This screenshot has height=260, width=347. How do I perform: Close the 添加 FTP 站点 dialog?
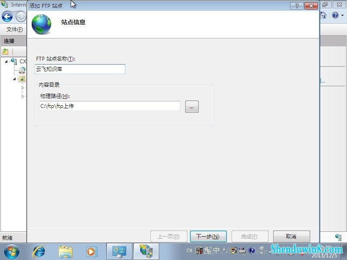pos(311,6)
